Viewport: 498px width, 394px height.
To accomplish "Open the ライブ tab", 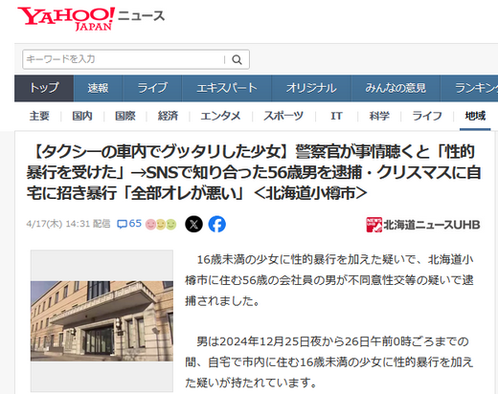I will point(152,88).
